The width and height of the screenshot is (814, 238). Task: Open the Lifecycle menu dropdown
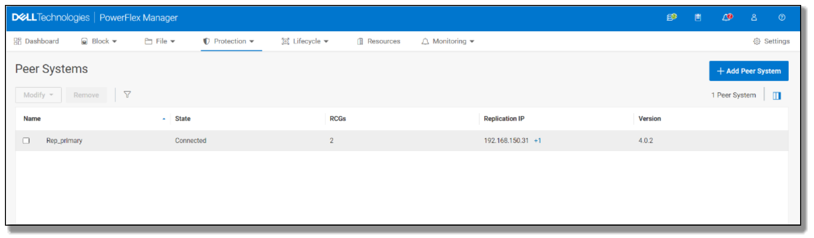pyautogui.click(x=305, y=41)
